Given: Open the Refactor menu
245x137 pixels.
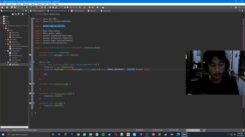Looking at the screenshot, I should coord(18,4).
